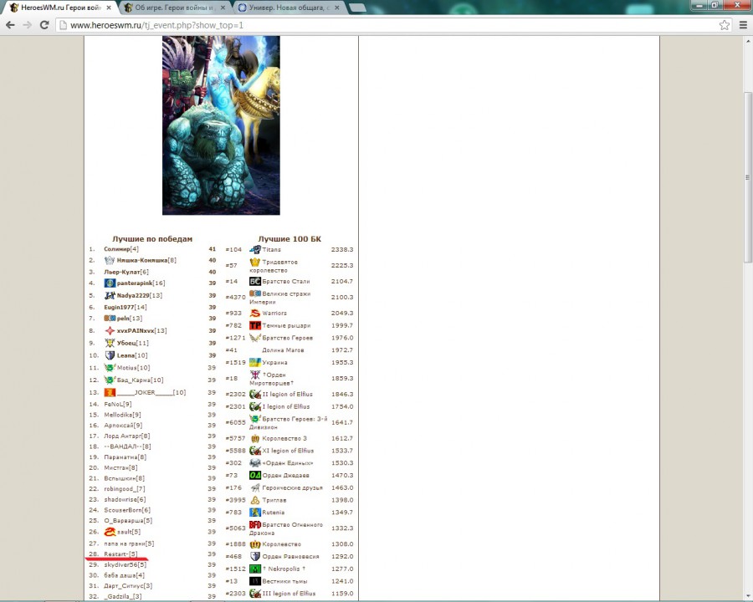
Task: Go forward with the browser arrow
Action: coord(27,25)
